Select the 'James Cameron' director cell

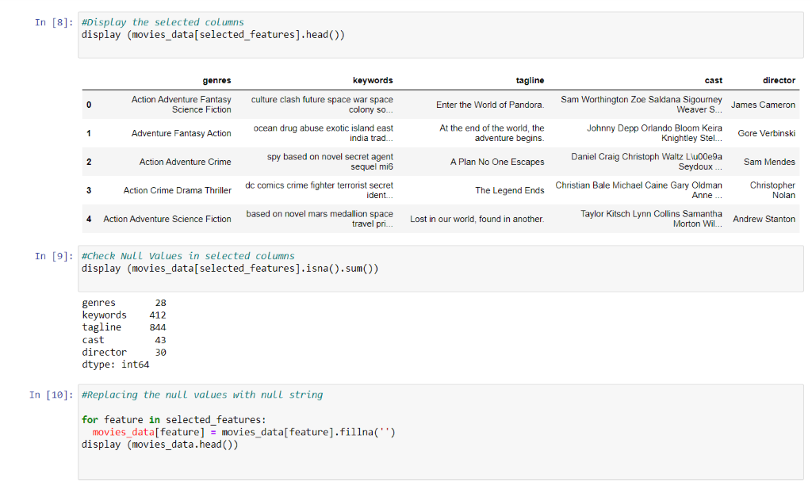[x=763, y=105]
